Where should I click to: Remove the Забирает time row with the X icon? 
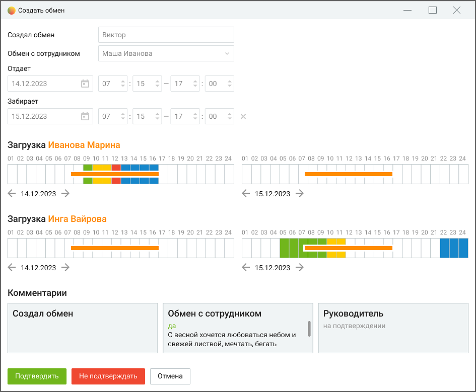pyautogui.click(x=243, y=116)
